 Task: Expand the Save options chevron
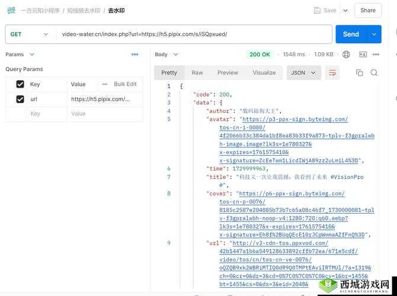(345, 11)
